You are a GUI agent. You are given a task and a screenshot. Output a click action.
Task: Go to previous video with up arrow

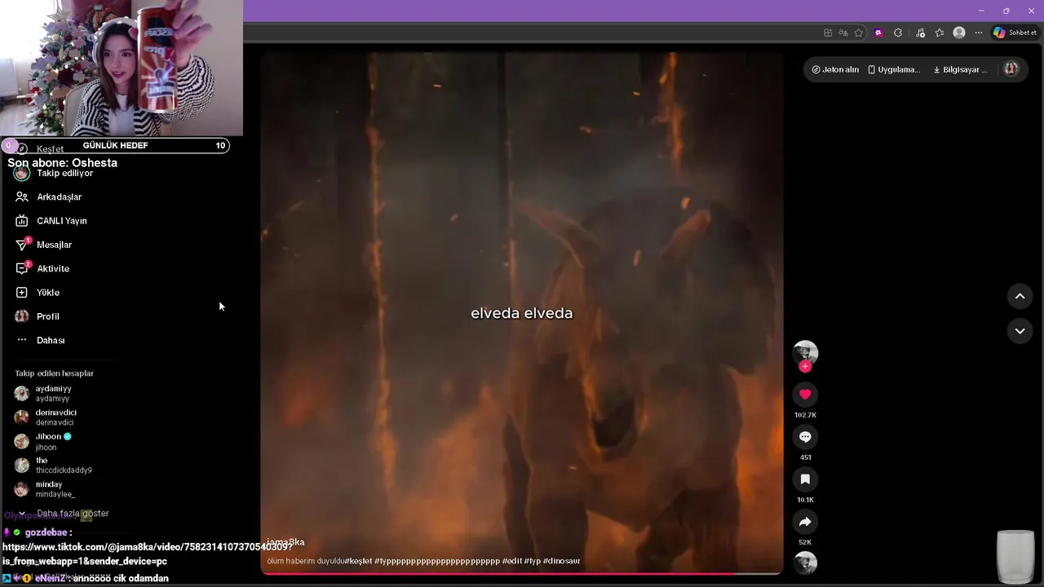pyautogui.click(x=1020, y=296)
